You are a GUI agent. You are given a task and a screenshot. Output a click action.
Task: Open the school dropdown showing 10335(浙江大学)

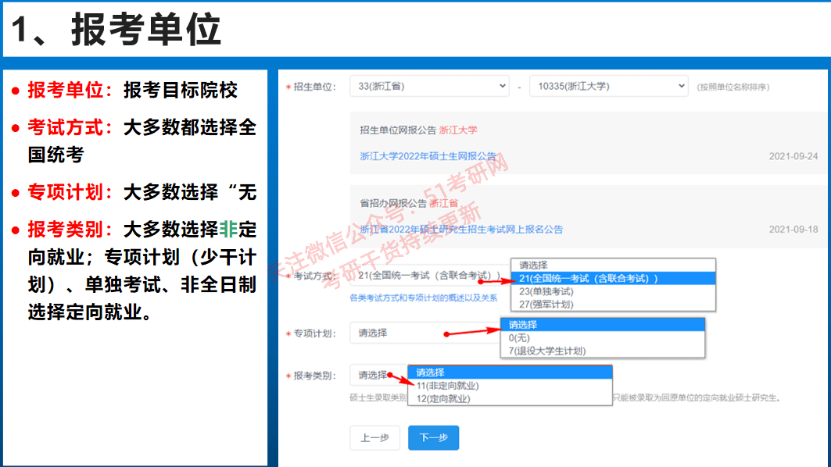coord(608,87)
